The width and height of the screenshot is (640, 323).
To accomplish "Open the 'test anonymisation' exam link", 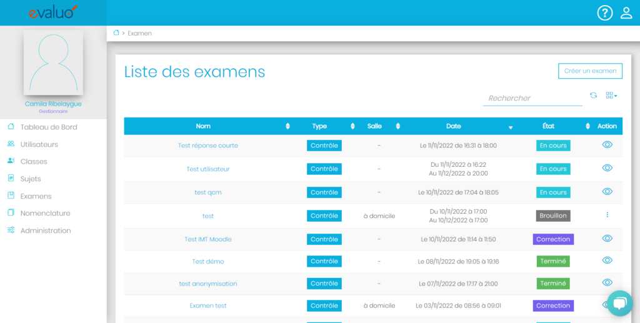I will [208, 284].
